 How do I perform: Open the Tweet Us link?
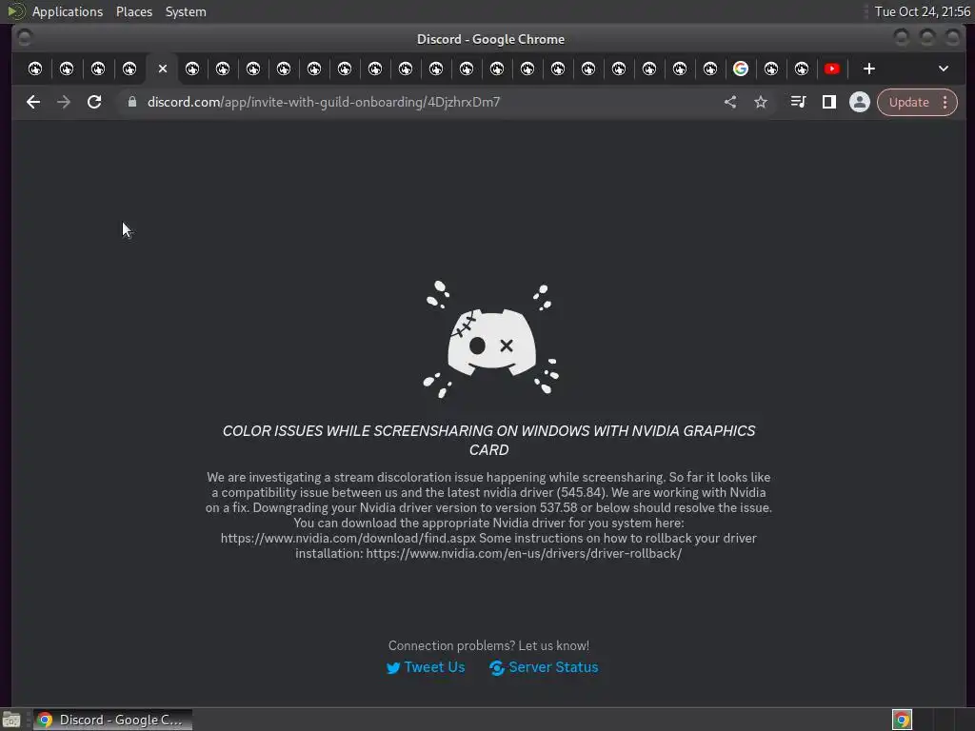click(434, 667)
